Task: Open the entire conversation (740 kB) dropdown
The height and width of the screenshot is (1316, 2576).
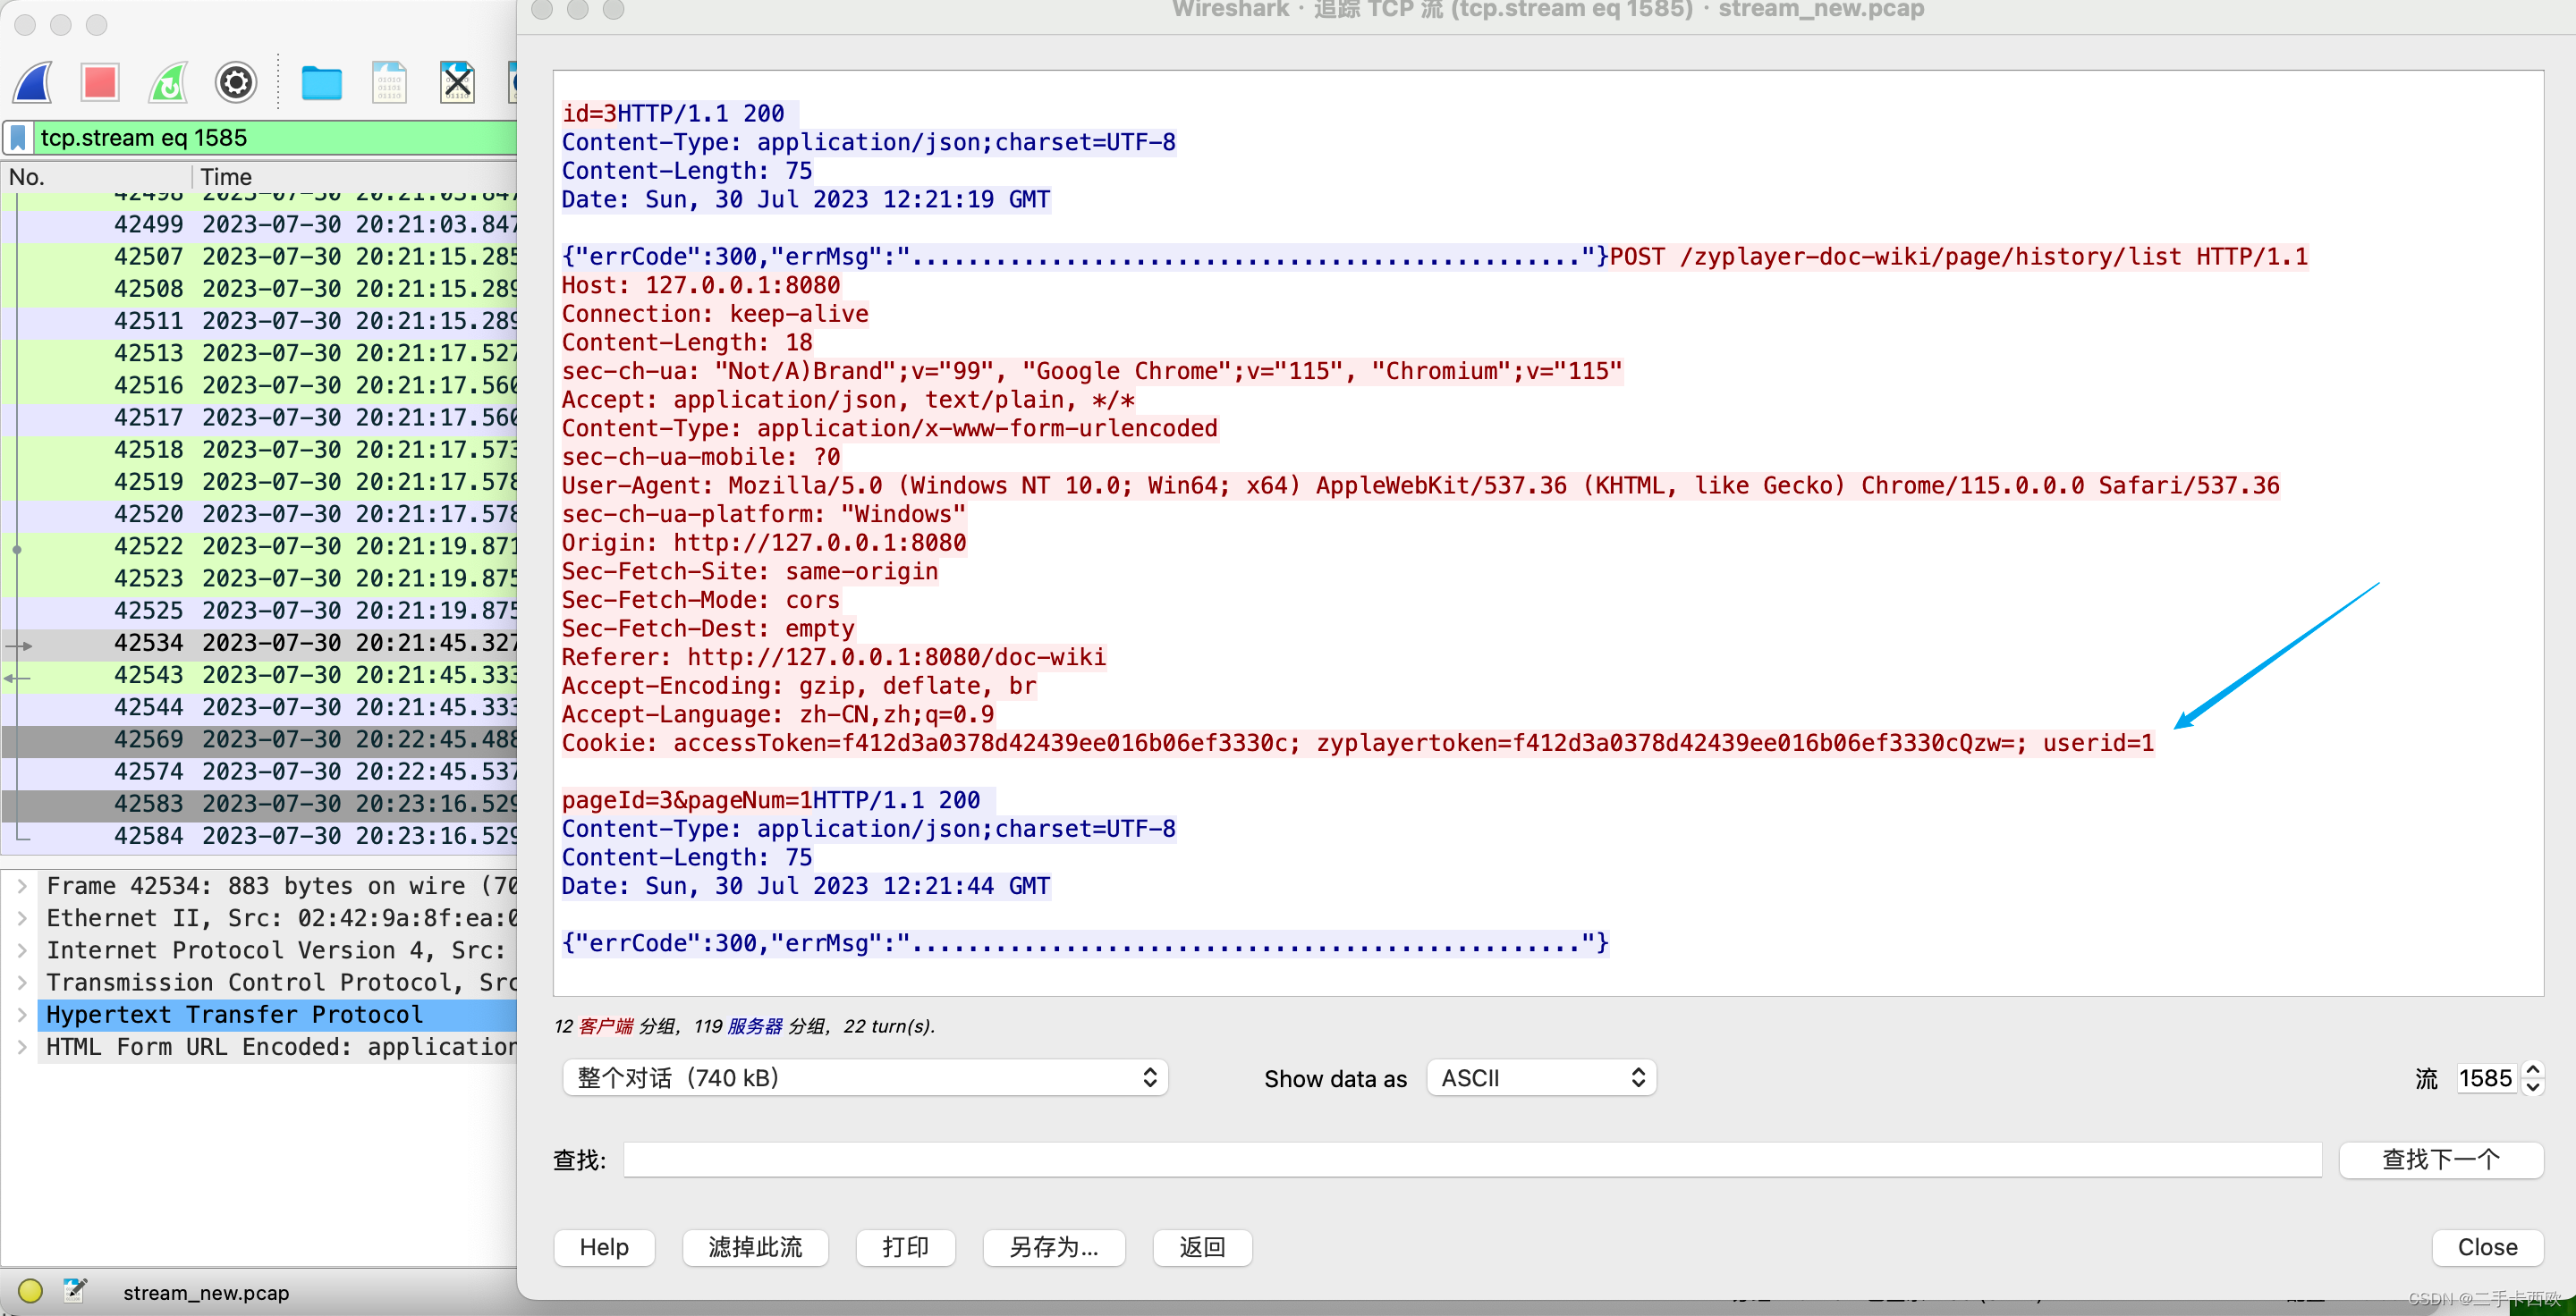Action: point(865,1078)
